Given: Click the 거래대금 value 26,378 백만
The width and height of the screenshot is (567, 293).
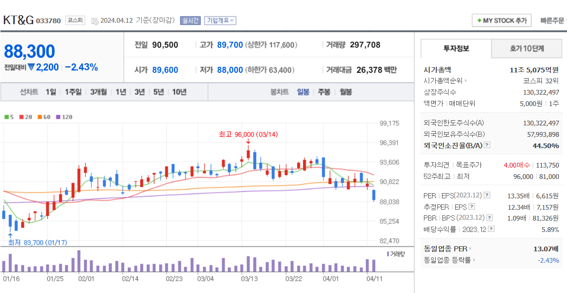Looking at the screenshot, I should (x=377, y=70).
